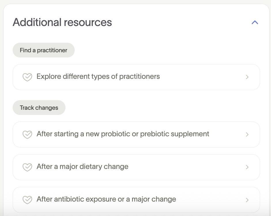271x216 pixels.
Task: Open the chevron on the probiotic supplement card
Action: (247, 134)
